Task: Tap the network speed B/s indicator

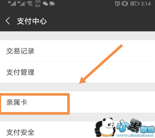Action: tap(38, 3)
